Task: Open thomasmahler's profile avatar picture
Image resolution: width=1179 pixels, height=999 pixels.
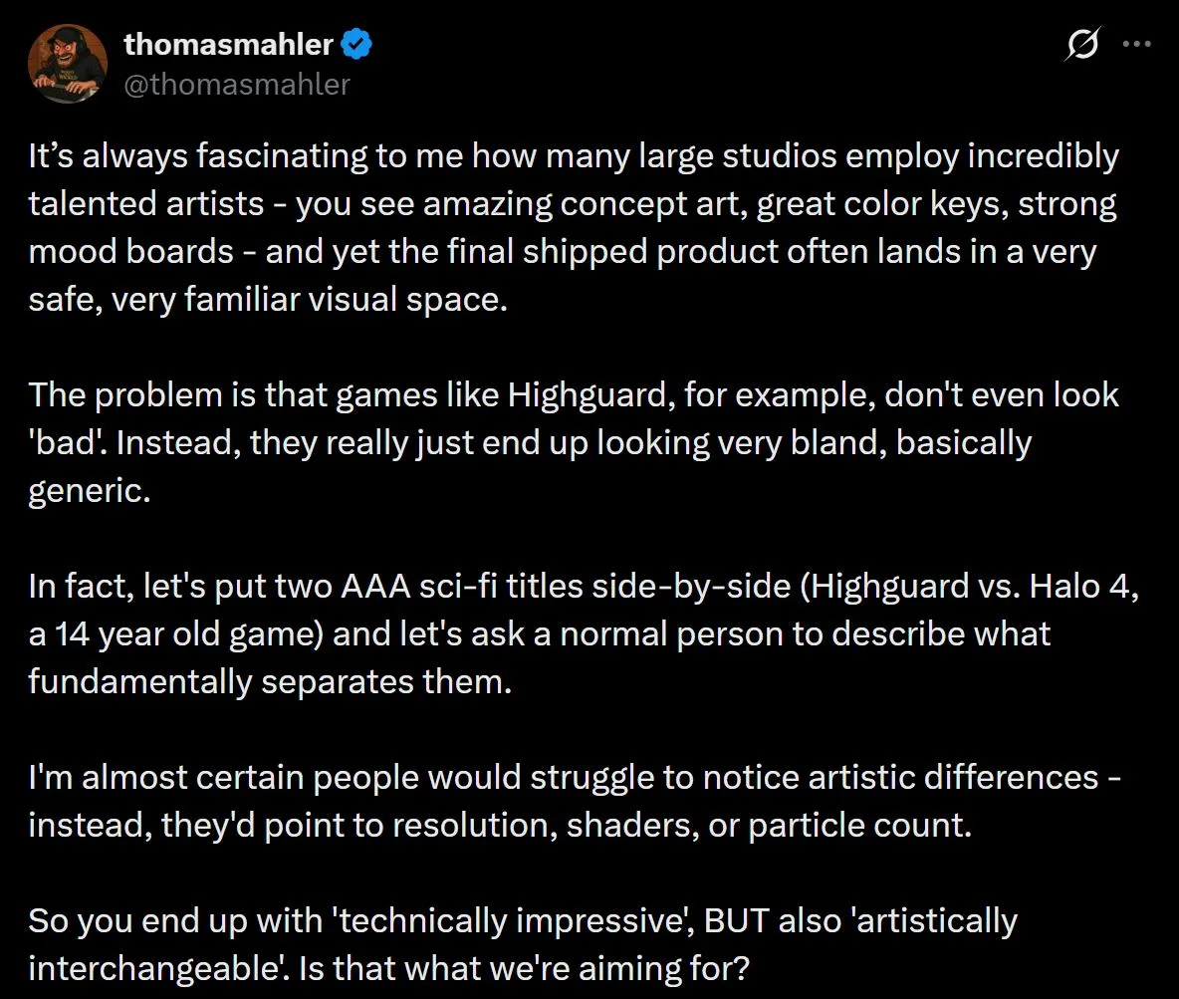Action: click(x=67, y=63)
